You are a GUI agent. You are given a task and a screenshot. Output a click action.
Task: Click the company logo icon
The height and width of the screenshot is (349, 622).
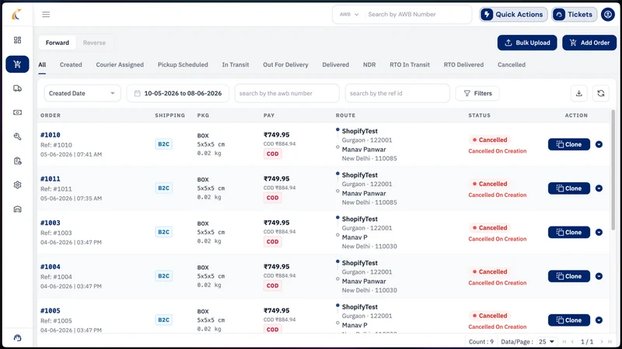[16, 15]
